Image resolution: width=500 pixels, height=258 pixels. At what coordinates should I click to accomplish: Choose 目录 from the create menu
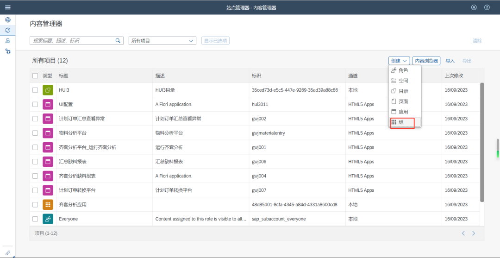(x=405, y=91)
